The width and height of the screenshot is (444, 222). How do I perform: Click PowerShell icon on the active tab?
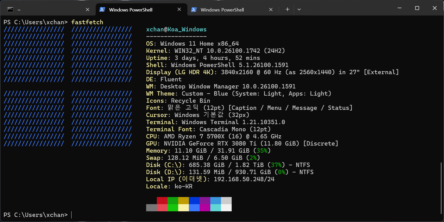[102, 9]
